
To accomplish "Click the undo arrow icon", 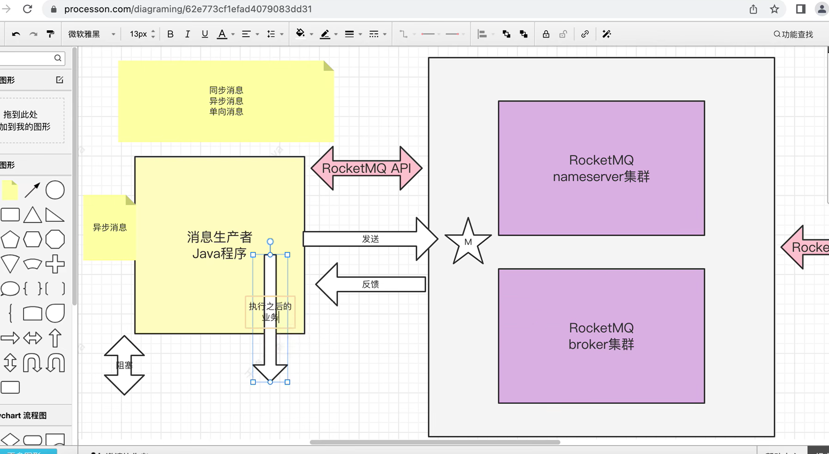I will tap(16, 34).
